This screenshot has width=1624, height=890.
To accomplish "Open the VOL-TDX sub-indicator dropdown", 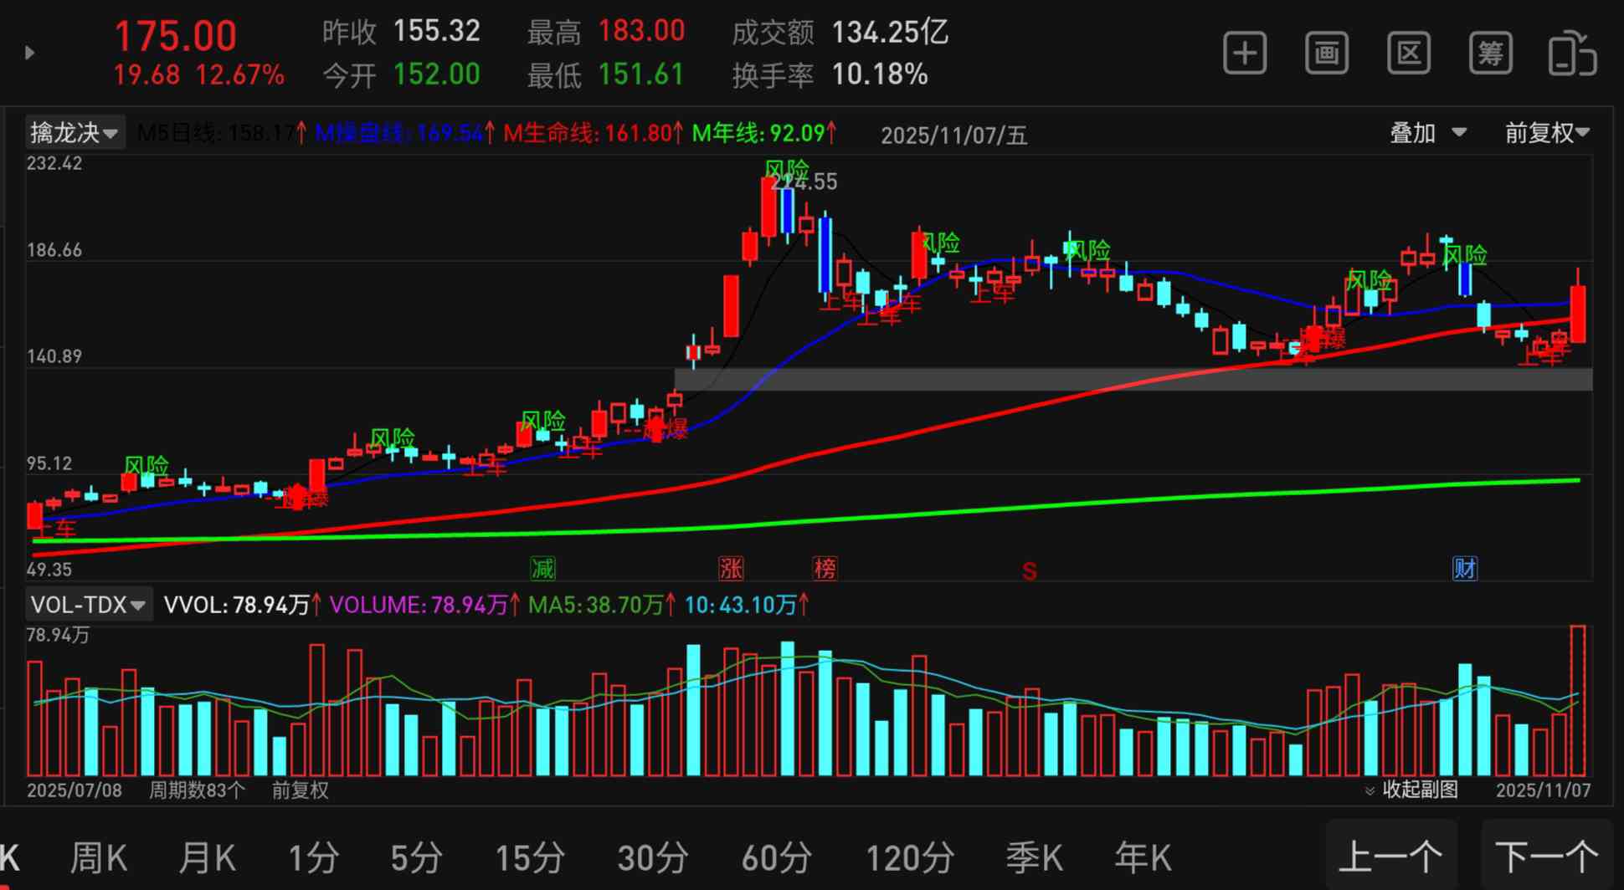I will coord(88,604).
